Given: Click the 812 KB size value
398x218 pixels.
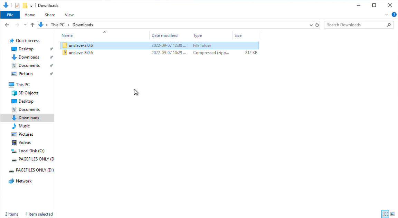Looking at the screenshot, I should coord(251,53).
